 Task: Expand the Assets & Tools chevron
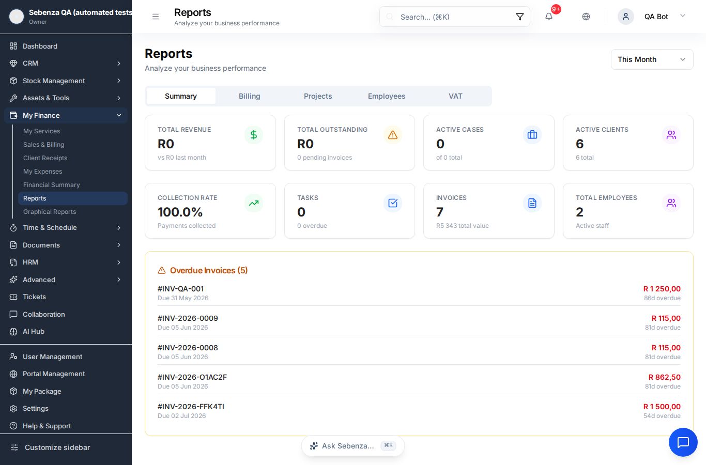point(119,98)
